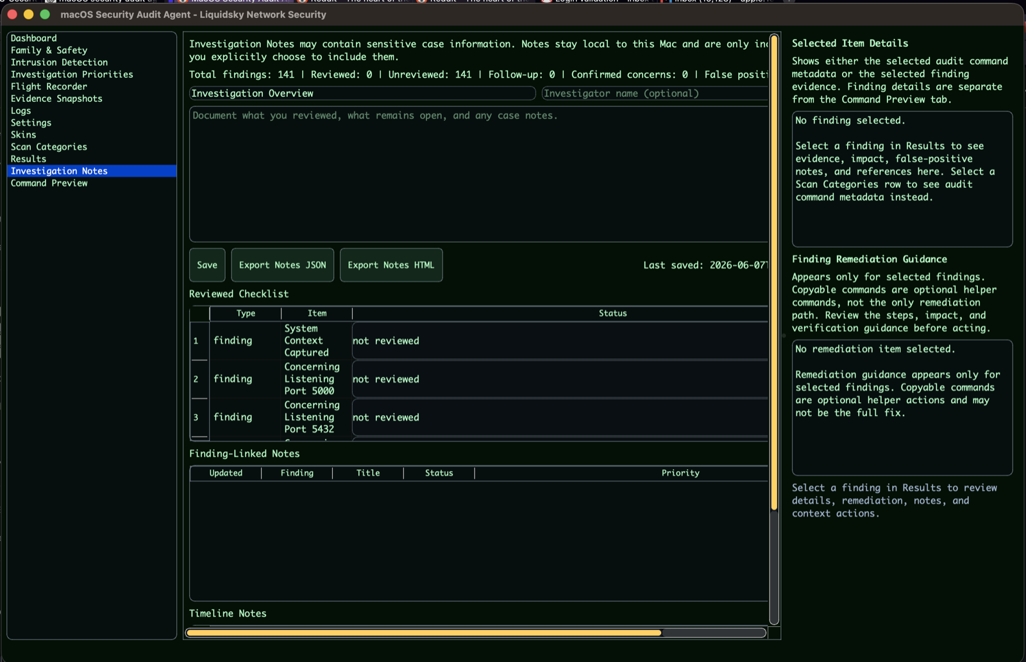Viewport: 1026px width, 662px height.
Task: Click the 'No remediation item selected' box
Action: [x=902, y=408]
